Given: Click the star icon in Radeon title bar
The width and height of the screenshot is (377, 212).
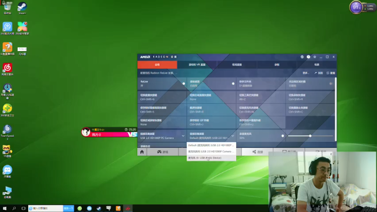Looking at the screenshot, I should pos(315,57).
